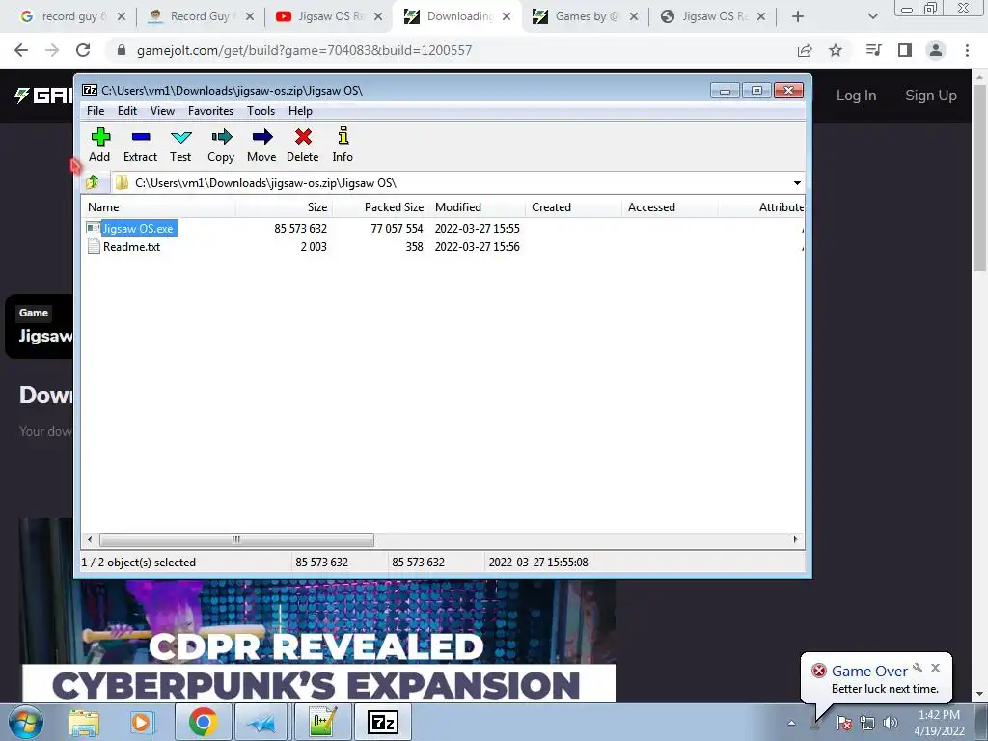Reload the Game Jolt page
The width and height of the screenshot is (988, 741).
[x=83, y=50]
